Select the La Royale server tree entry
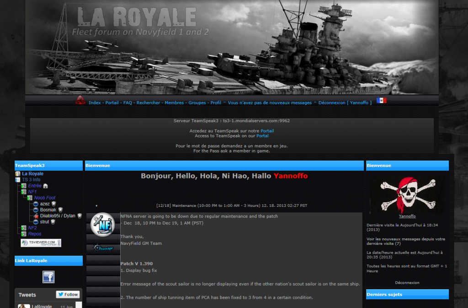This screenshot has width=468, height=308. click(x=32, y=173)
